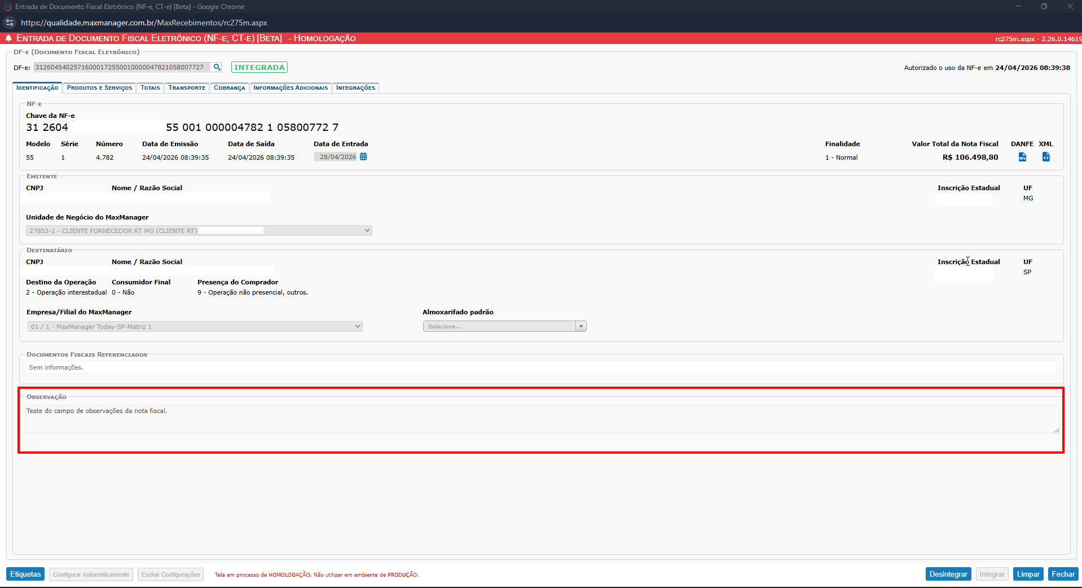Click the site information icon in address bar
This screenshot has height=588, width=1082.
point(10,23)
